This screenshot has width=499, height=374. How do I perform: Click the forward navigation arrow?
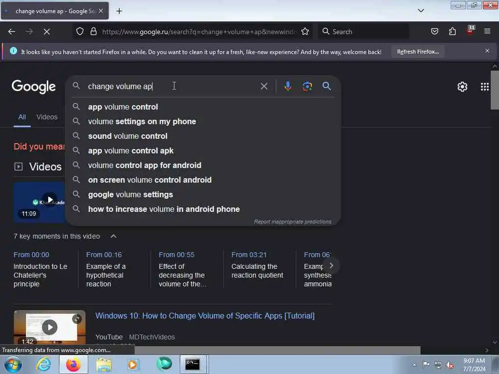coord(29,32)
